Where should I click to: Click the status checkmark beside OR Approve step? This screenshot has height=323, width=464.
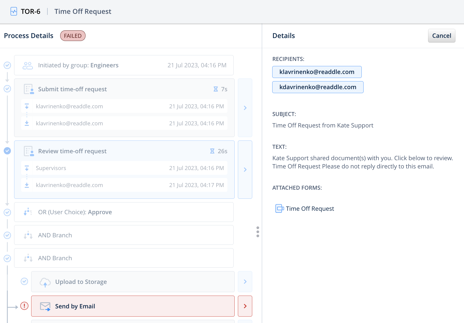(7, 212)
